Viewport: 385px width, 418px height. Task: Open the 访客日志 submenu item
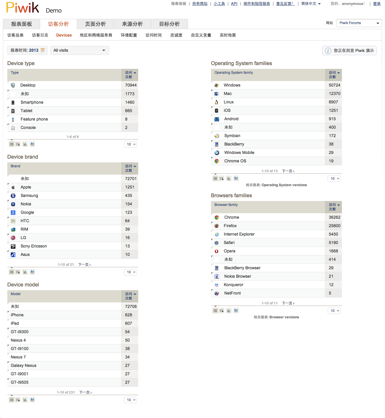tap(40, 35)
